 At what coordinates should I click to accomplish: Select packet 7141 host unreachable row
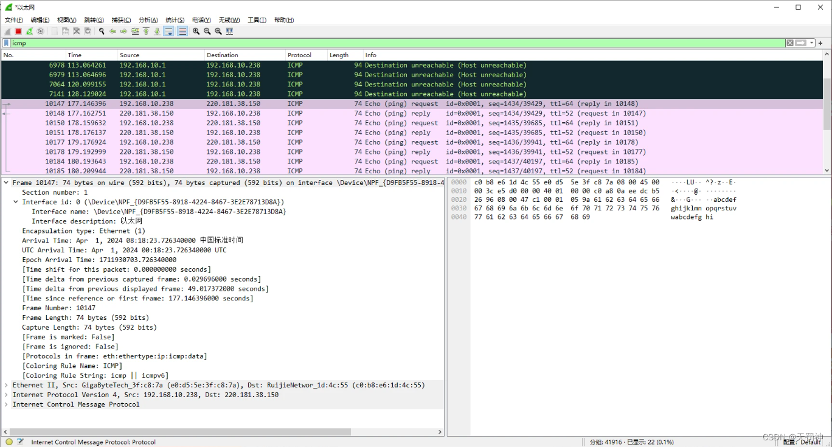click(x=412, y=94)
